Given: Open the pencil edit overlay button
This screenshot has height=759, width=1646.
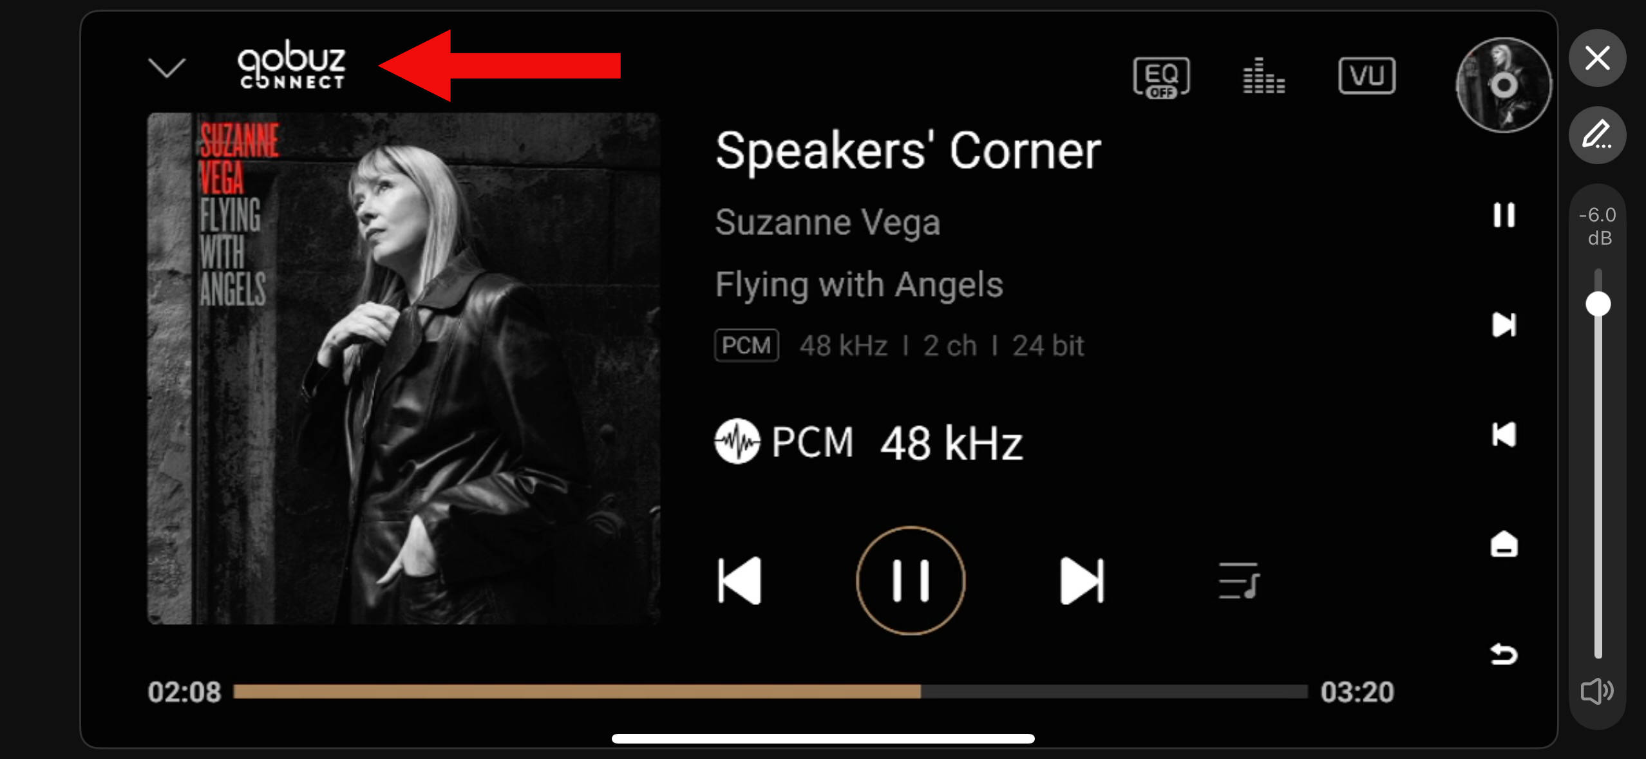Looking at the screenshot, I should point(1597,135).
